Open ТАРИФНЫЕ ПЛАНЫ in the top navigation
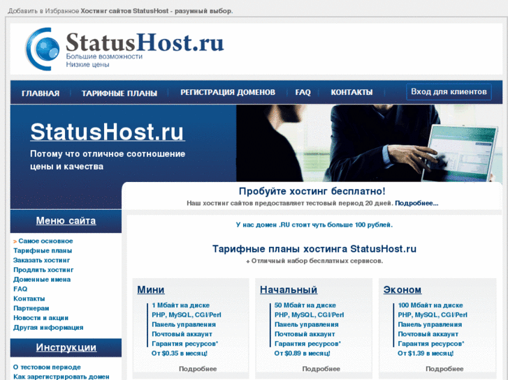Image resolution: width=508 pixels, height=380 pixels. (x=119, y=93)
